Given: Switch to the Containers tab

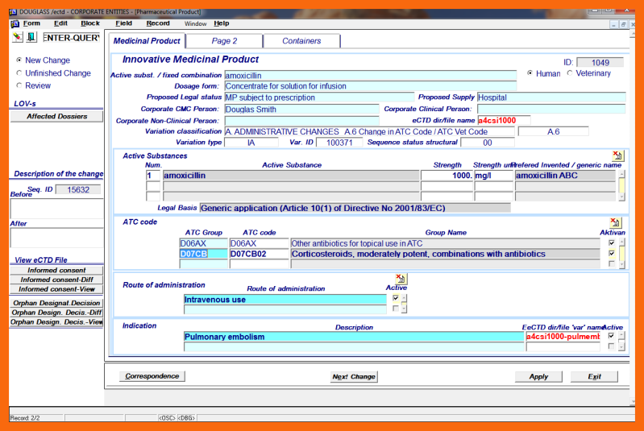Looking at the screenshot, I should [x=301, y=41].
